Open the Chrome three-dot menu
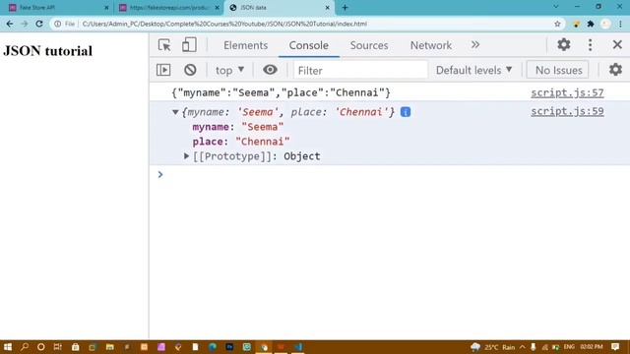630x354 pixels. (x=620, y=24)
